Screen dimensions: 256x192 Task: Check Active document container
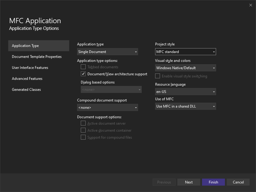(x=83, y=130)
